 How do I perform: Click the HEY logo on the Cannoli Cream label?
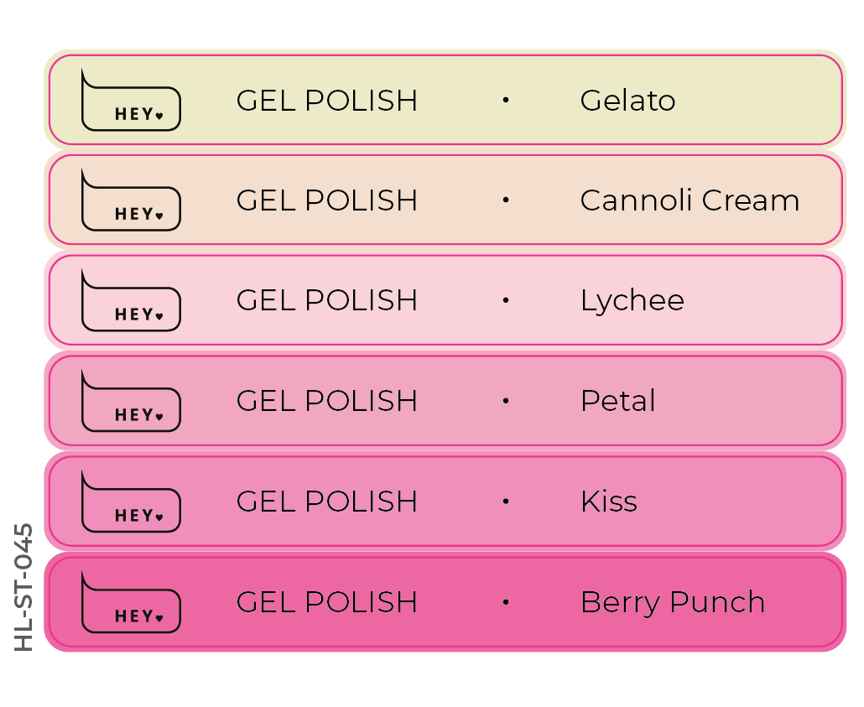(131, 202)
